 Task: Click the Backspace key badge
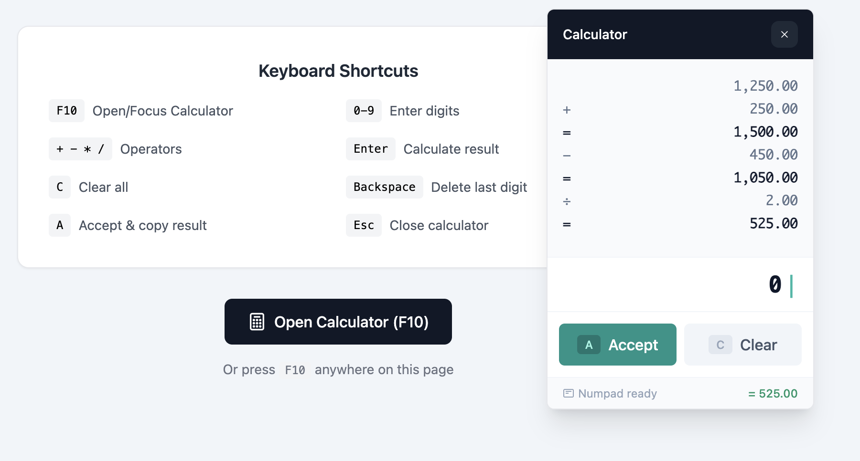[384, 187]
